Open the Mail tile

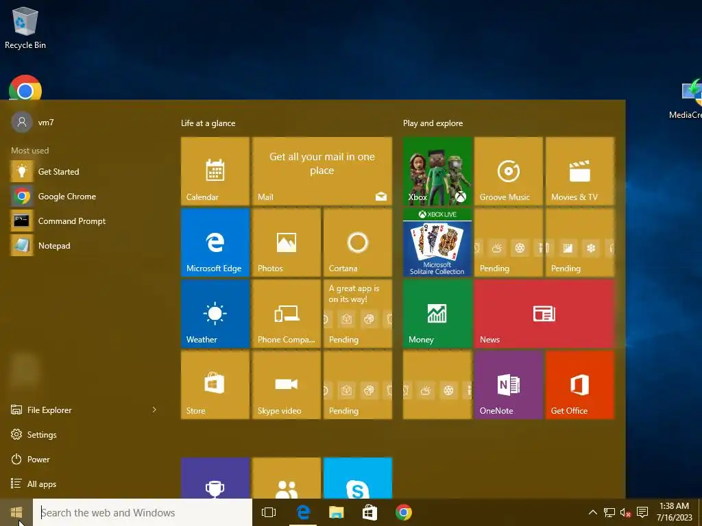coord(322,171)
